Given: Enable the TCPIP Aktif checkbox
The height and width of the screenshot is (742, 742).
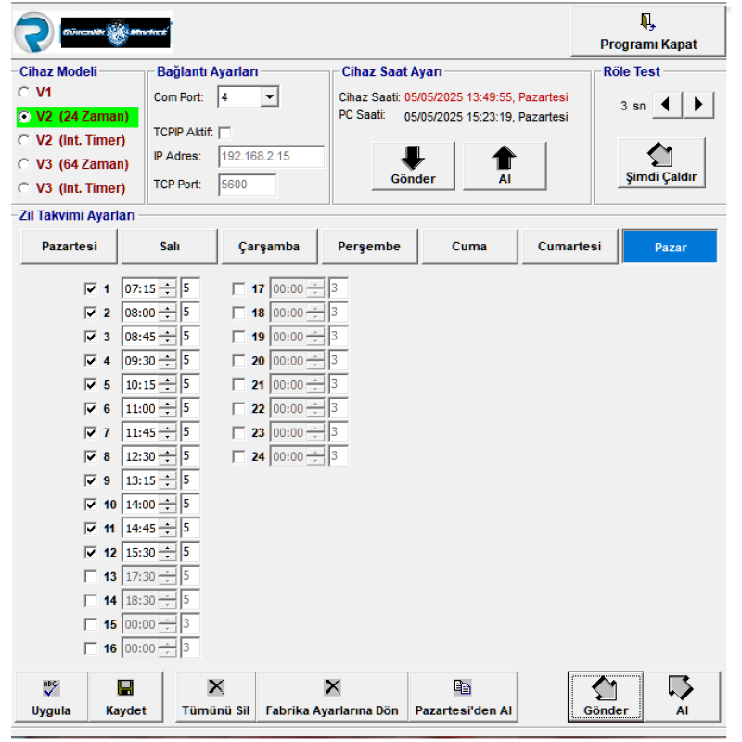Looking at the screenshot, I should [x=224, y=133].
